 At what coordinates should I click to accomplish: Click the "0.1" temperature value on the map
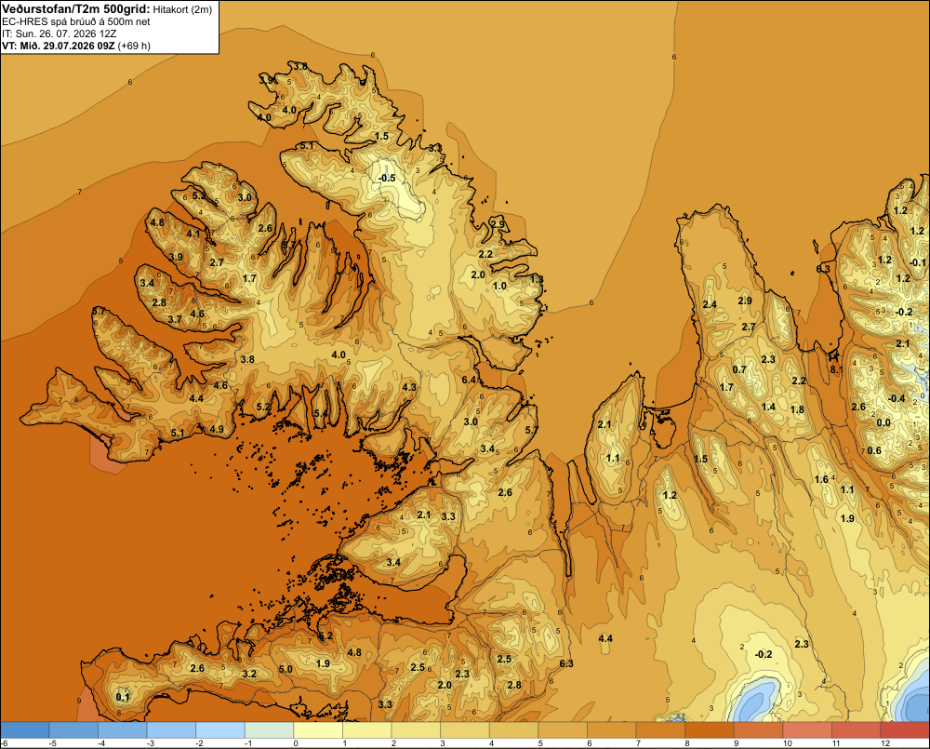123,697
